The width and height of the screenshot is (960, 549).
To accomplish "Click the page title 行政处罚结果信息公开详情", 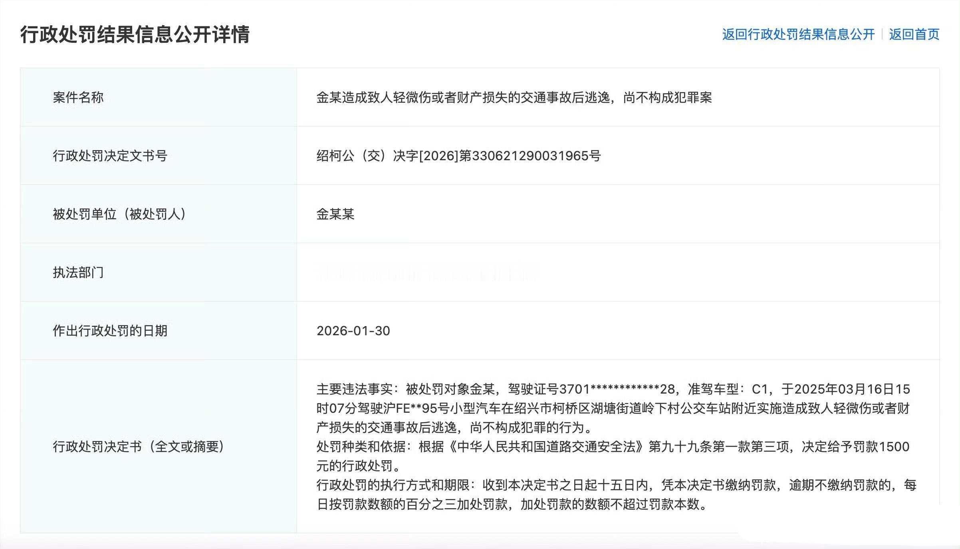I will coord(135,34).
